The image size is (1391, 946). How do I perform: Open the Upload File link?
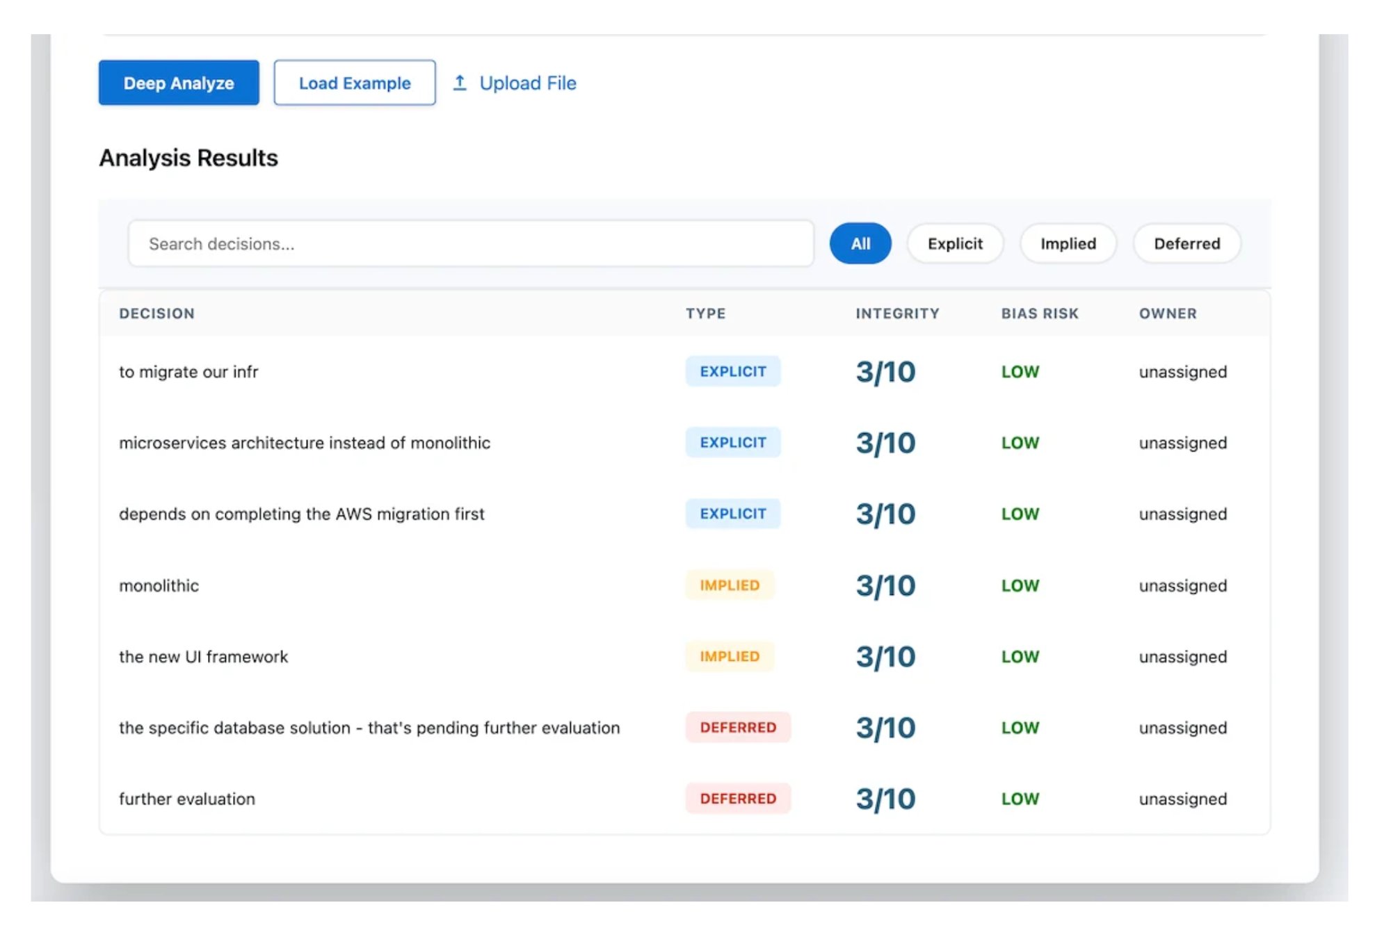click(x=527, y=83)
